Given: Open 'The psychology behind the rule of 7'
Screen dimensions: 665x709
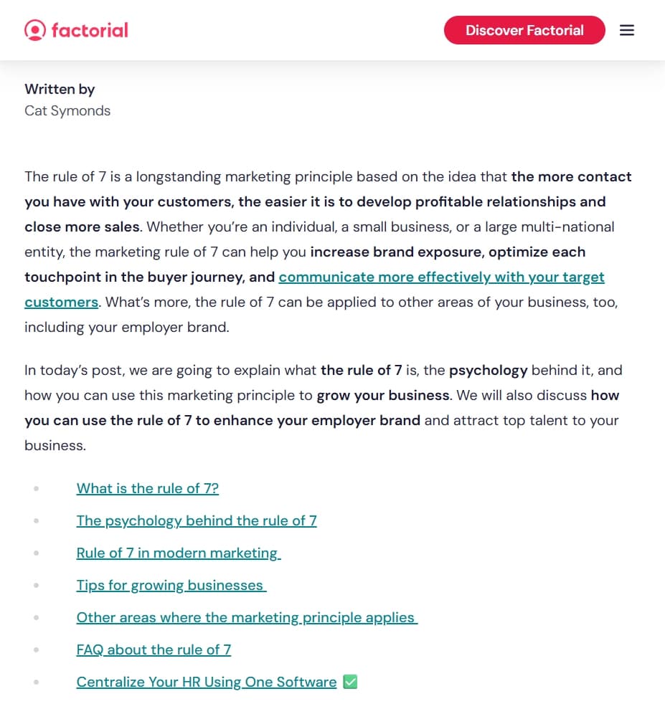Looking at the screenshot, I should [x=197, y=520].
